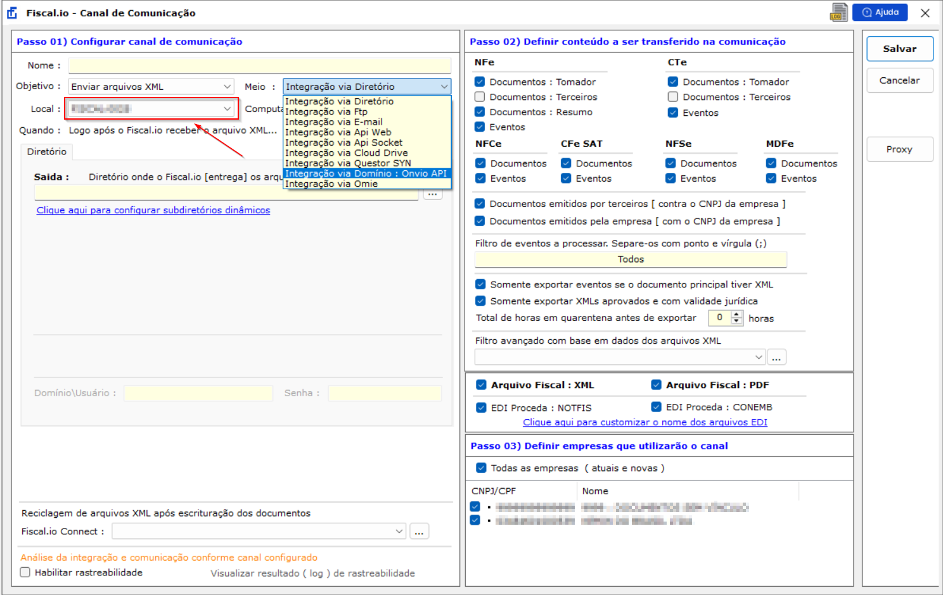Select Integração via Domínio : Onvio API
943x595 pixels.
coord(366,173)
